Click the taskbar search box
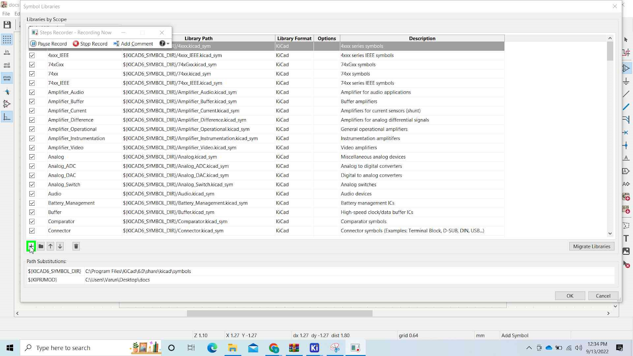This screenshot has height=356, width=633. tap(91, 348)
